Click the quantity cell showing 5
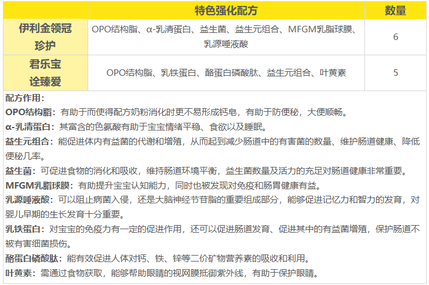The width and height of the screenshot is (429, 285). coord(395,73)
